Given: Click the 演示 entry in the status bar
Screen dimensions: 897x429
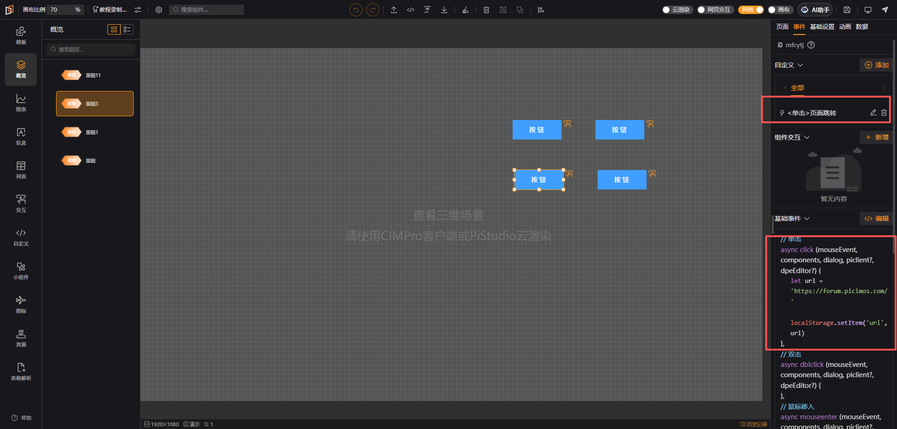Looking at the screenshot, I should [192, 424].
